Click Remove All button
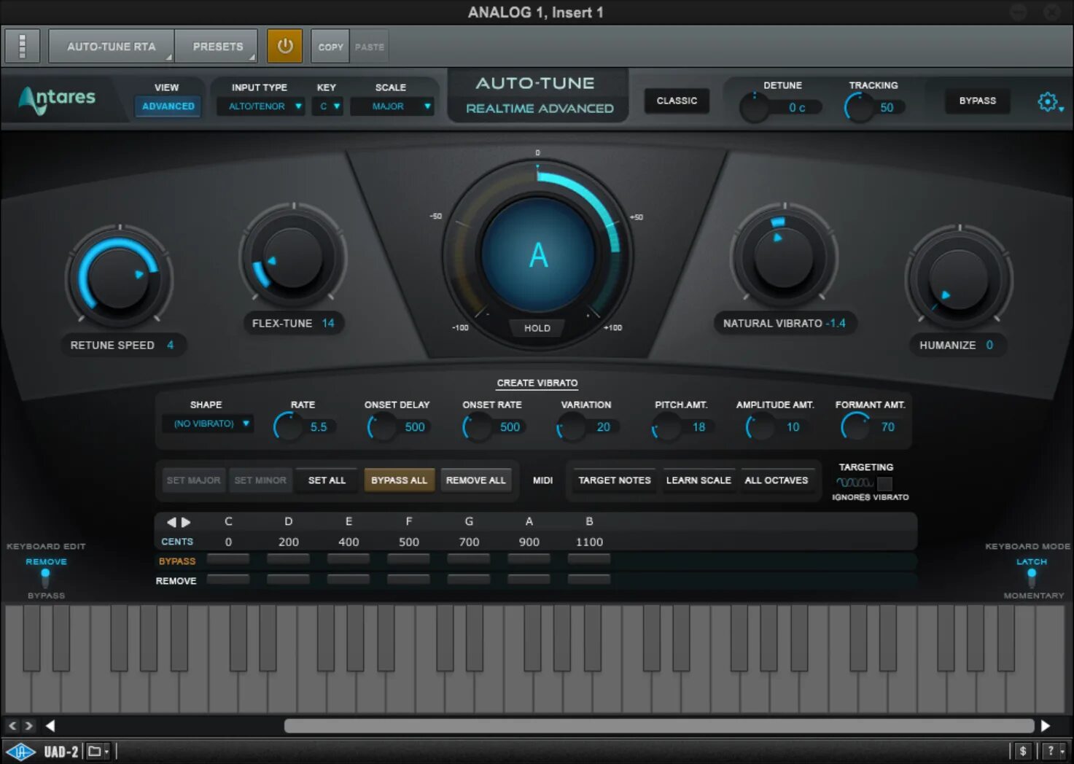This screenshot has width=1074, height=764. (475, 480)
